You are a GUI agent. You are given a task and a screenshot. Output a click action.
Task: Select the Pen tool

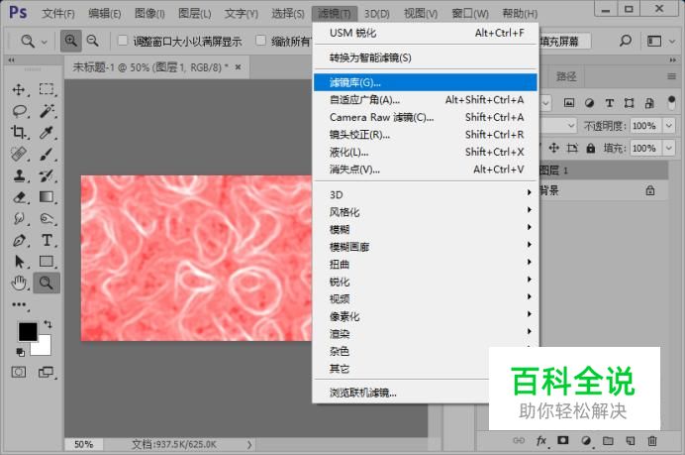(19, 240)
